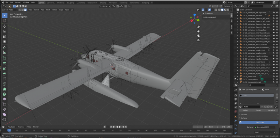This screenshot has height=138, width=280.
Task: Toggle camera view icon in viewport
Action: 198,36
